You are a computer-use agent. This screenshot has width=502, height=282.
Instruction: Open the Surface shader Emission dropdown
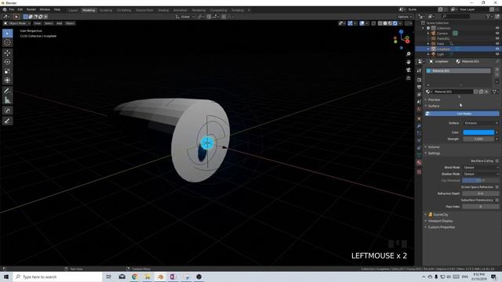click(x=481, y=123)
